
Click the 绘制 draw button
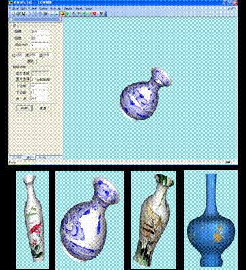pyautogui.click(x=25, y=108)
